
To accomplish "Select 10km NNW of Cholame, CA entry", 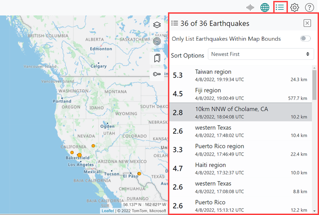I will (x=240, y=113).
